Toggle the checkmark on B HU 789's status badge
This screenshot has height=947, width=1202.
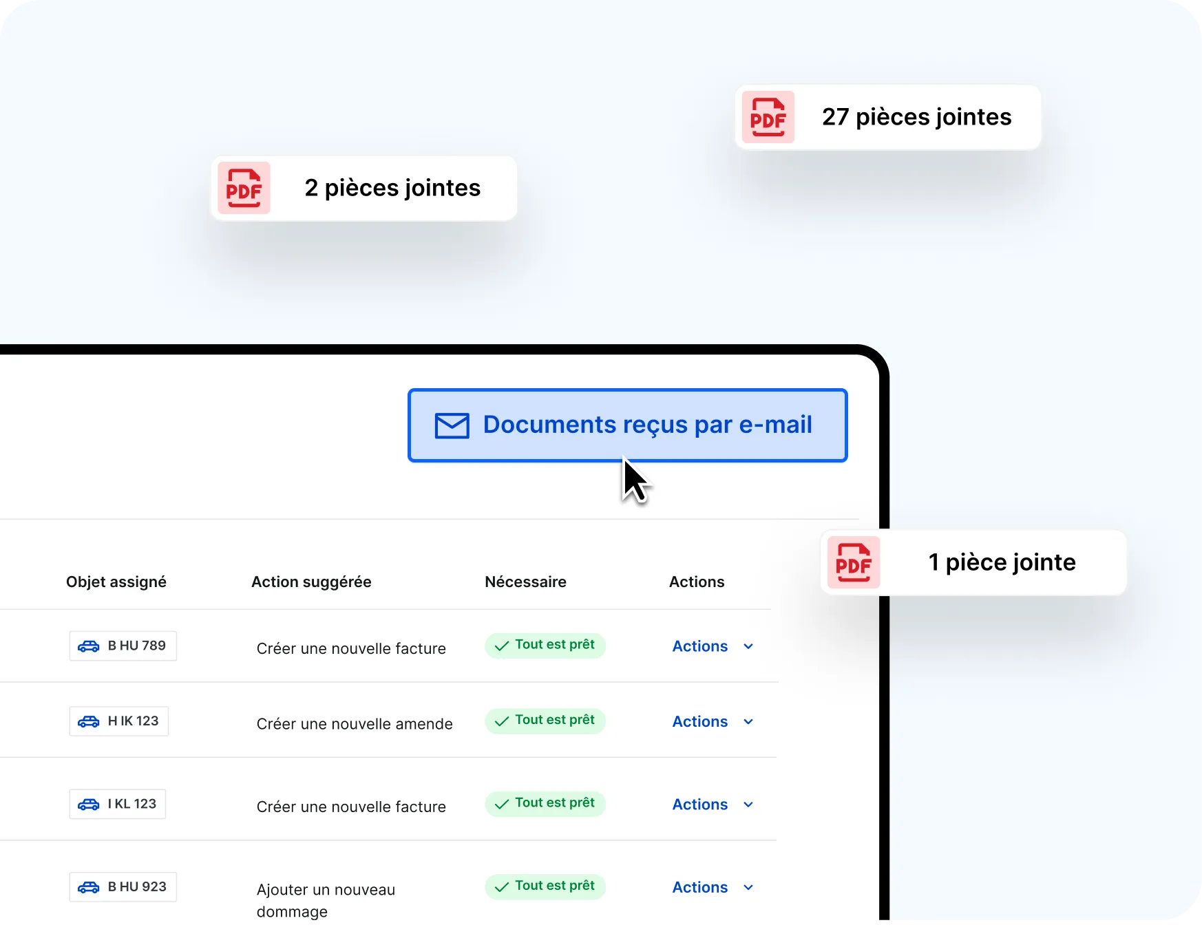500,646
